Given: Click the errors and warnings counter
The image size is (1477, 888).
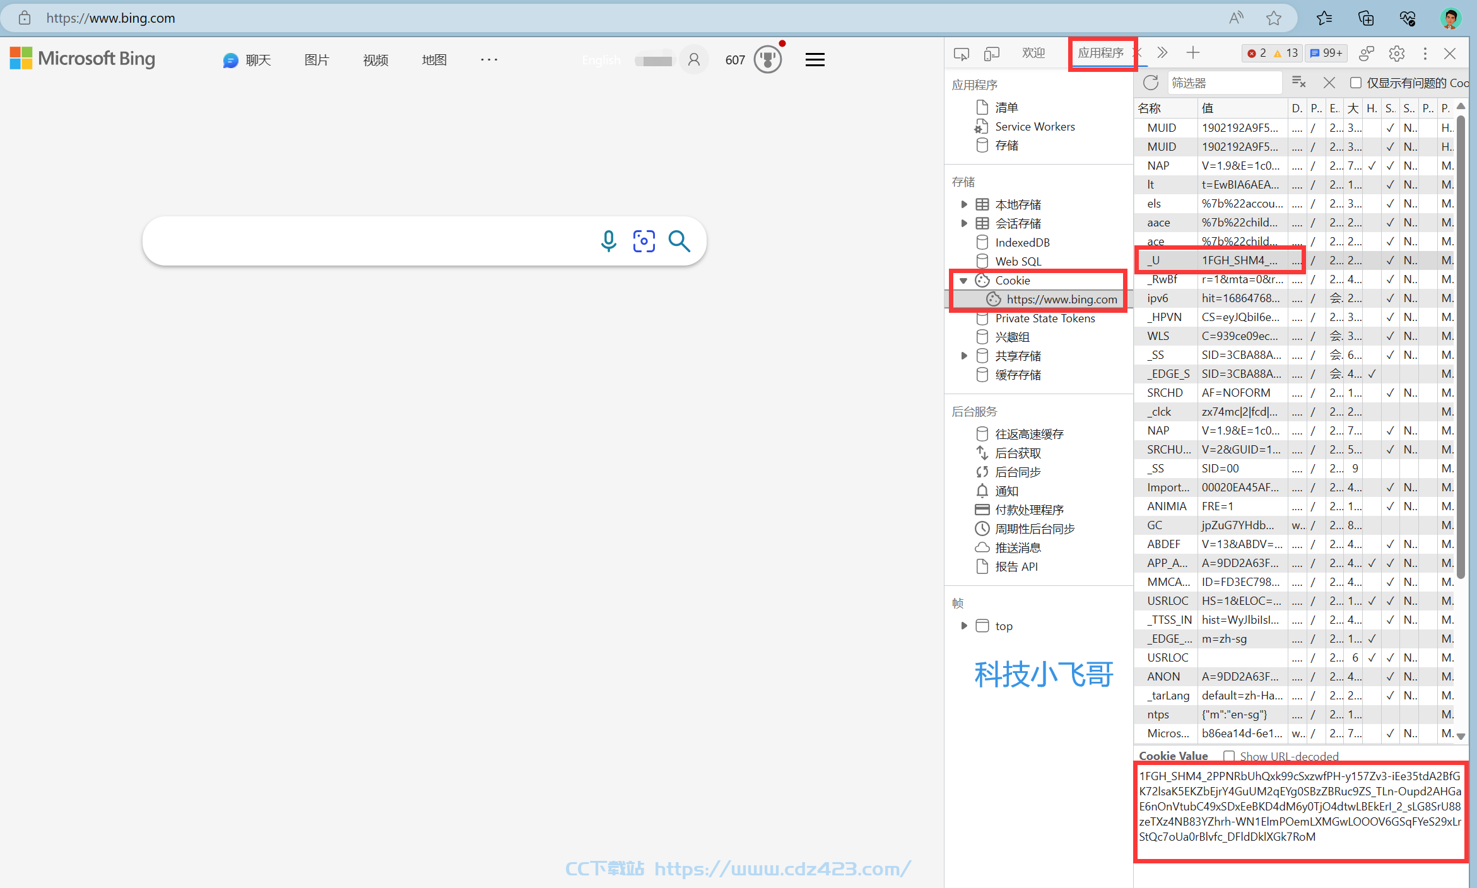Looking at the screenshot, I should tap(1272, 53).
